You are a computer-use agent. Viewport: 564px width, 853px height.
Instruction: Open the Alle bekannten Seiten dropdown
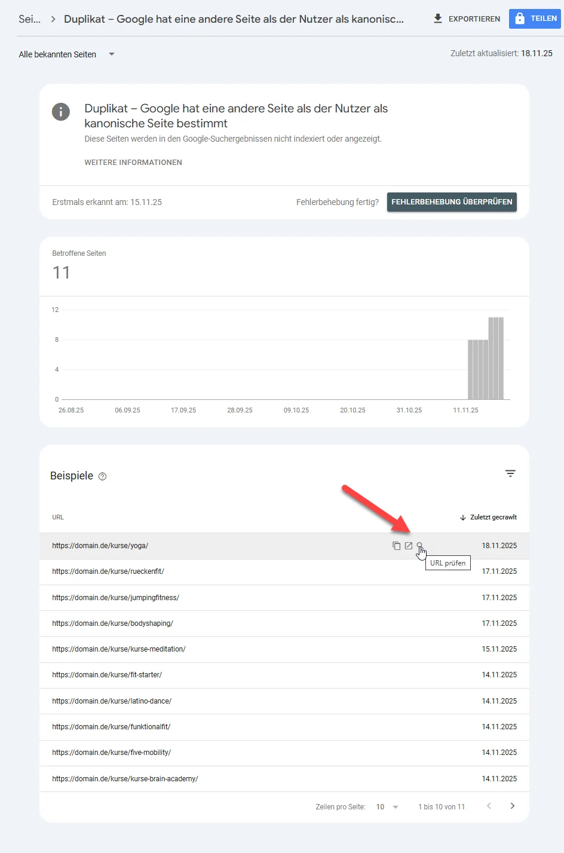66,54
